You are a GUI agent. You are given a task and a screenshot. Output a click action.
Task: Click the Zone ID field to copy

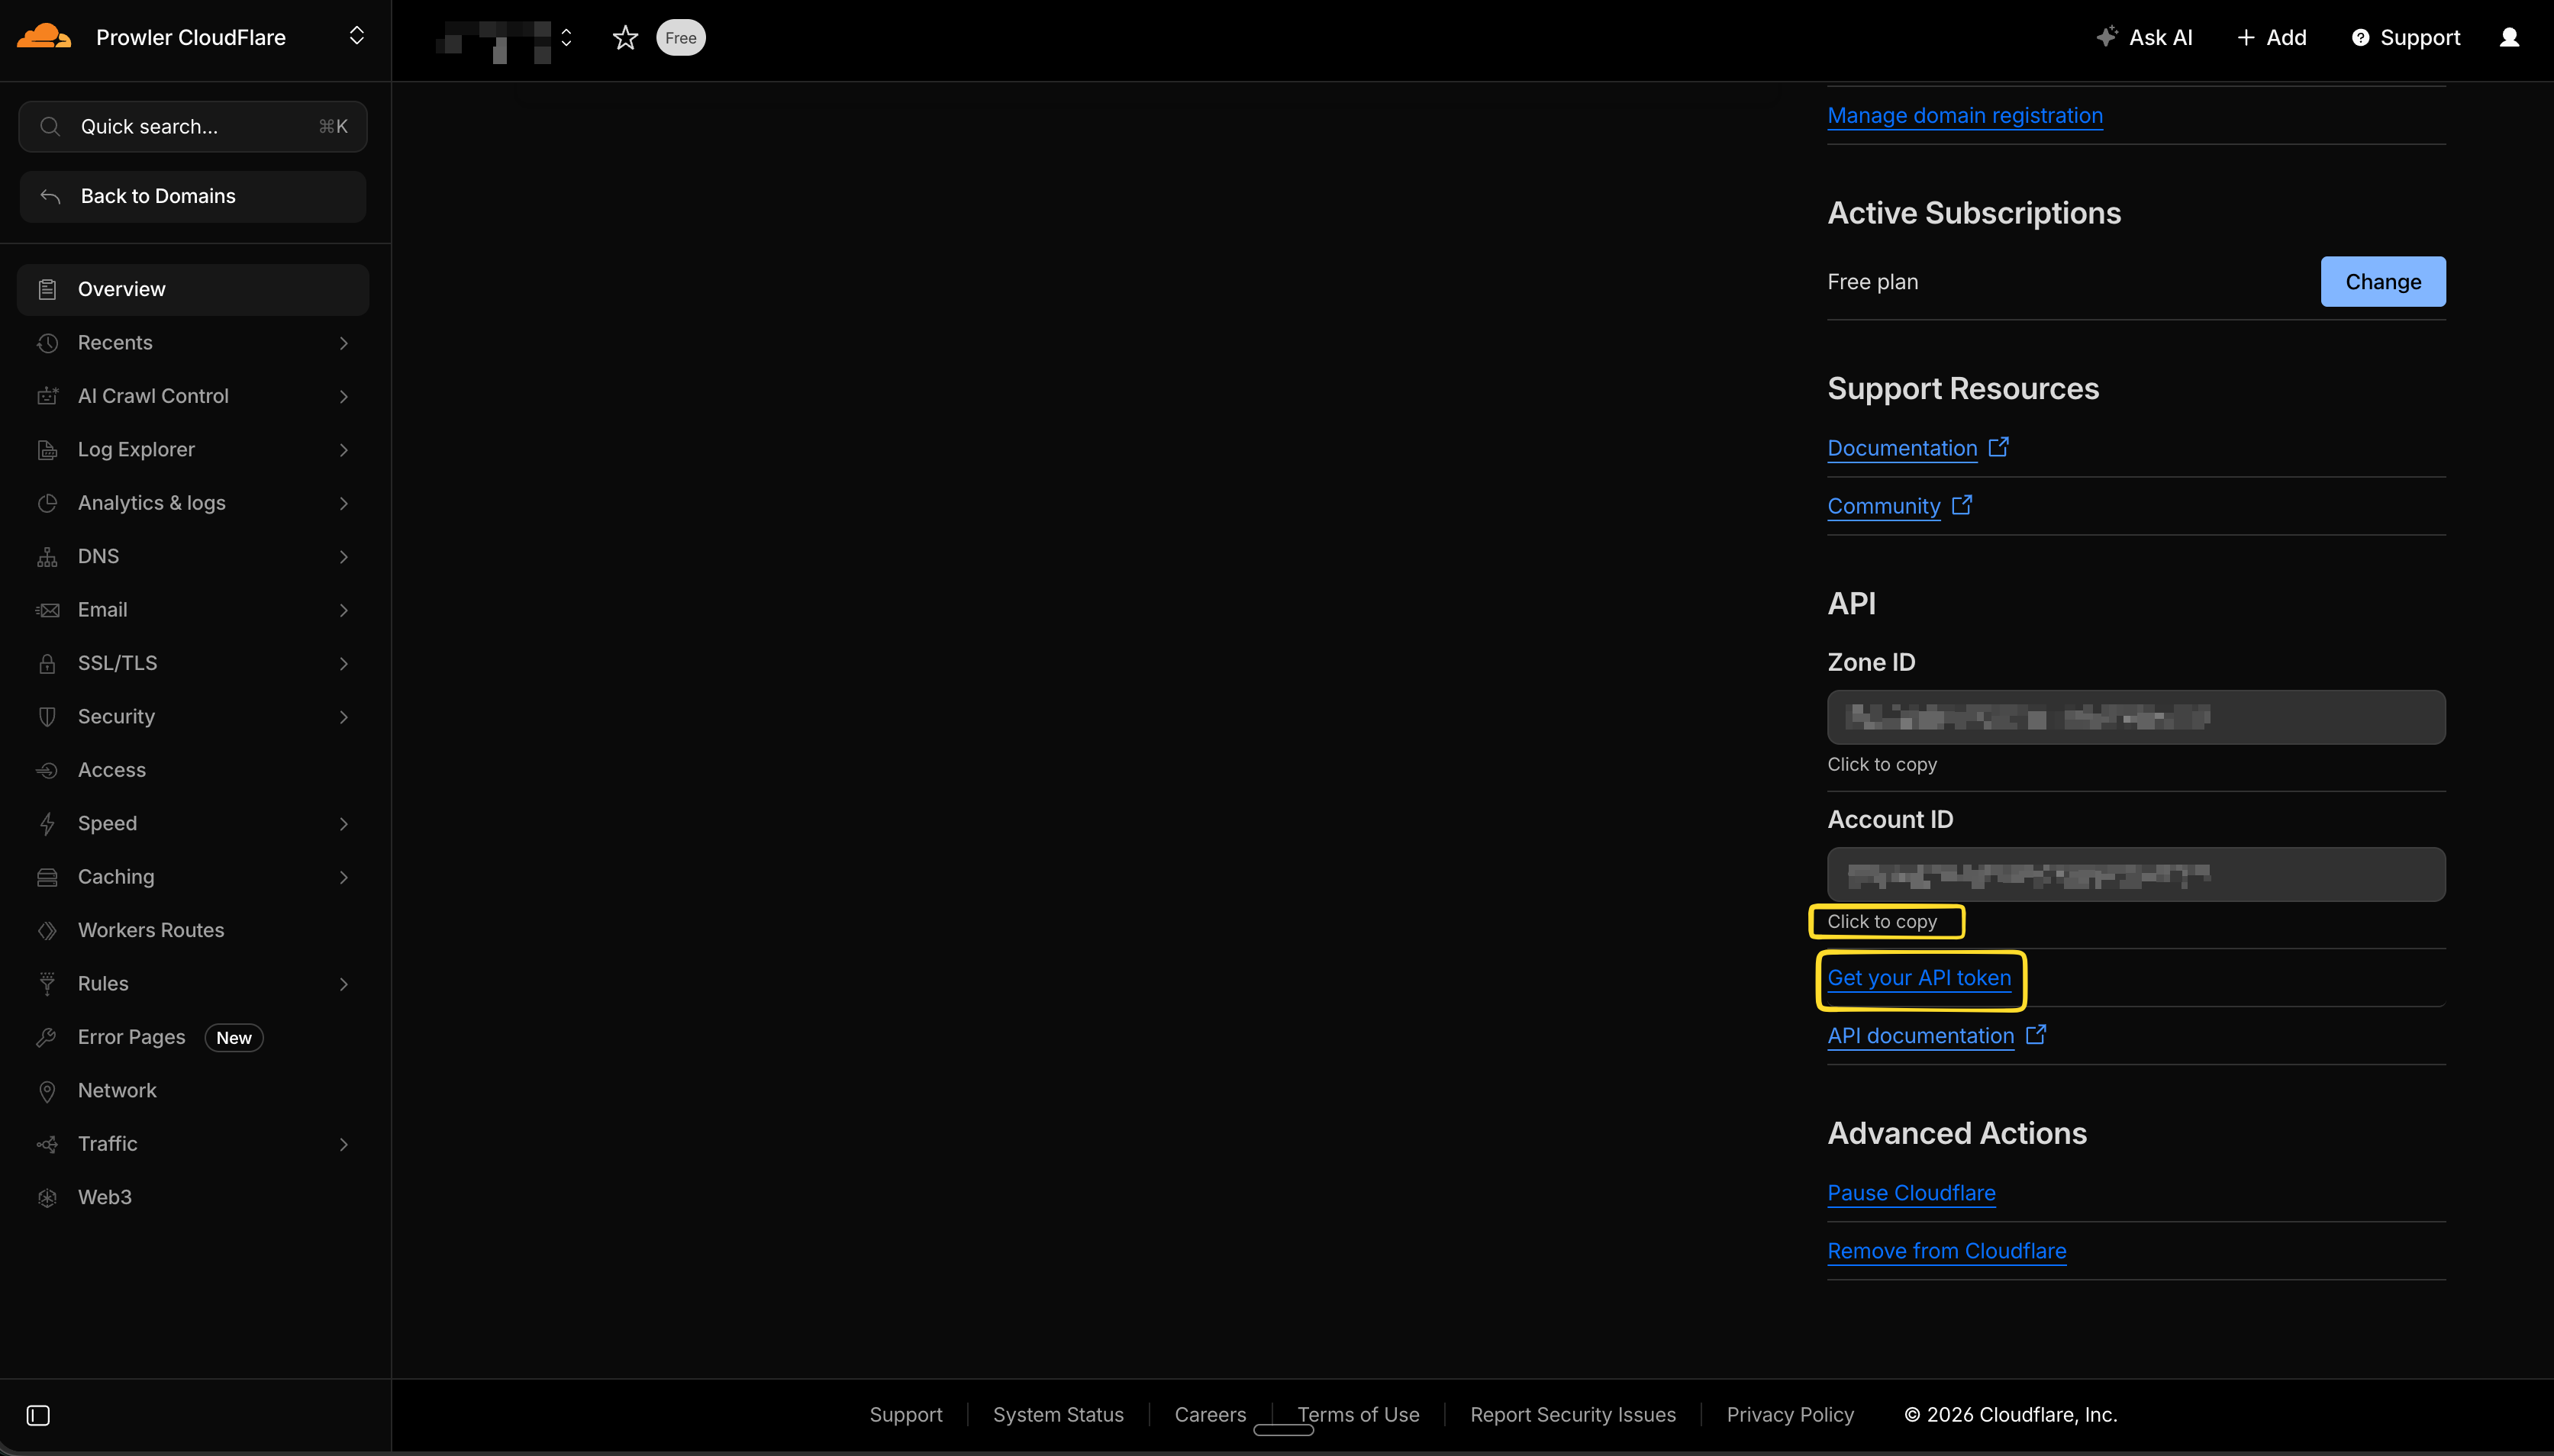[x=2135, y=717]
